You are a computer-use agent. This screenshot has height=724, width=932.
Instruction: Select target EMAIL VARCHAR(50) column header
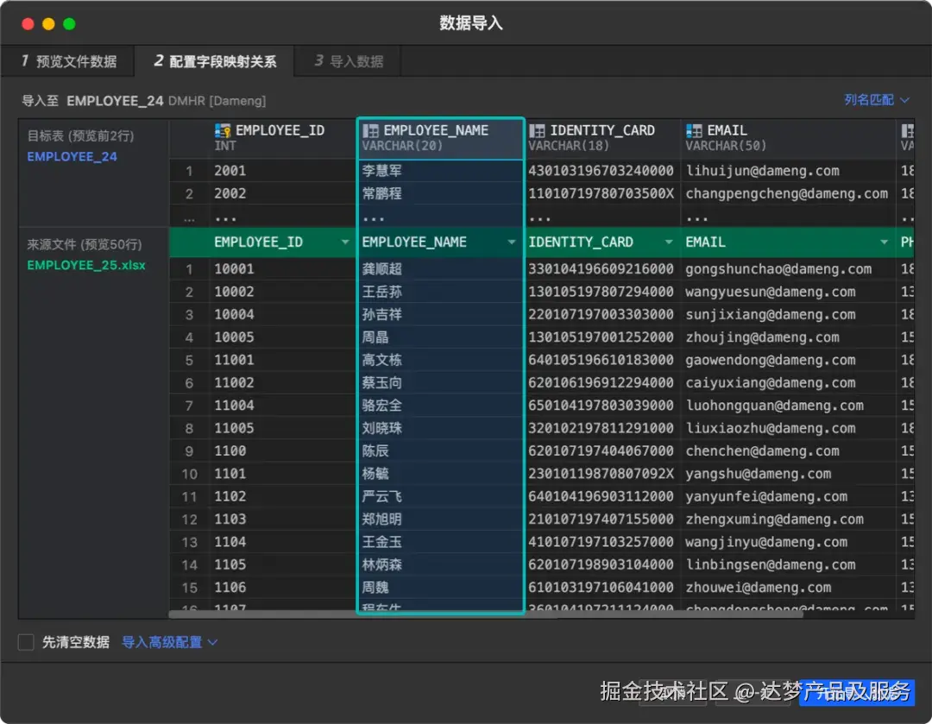pos(788,138)
